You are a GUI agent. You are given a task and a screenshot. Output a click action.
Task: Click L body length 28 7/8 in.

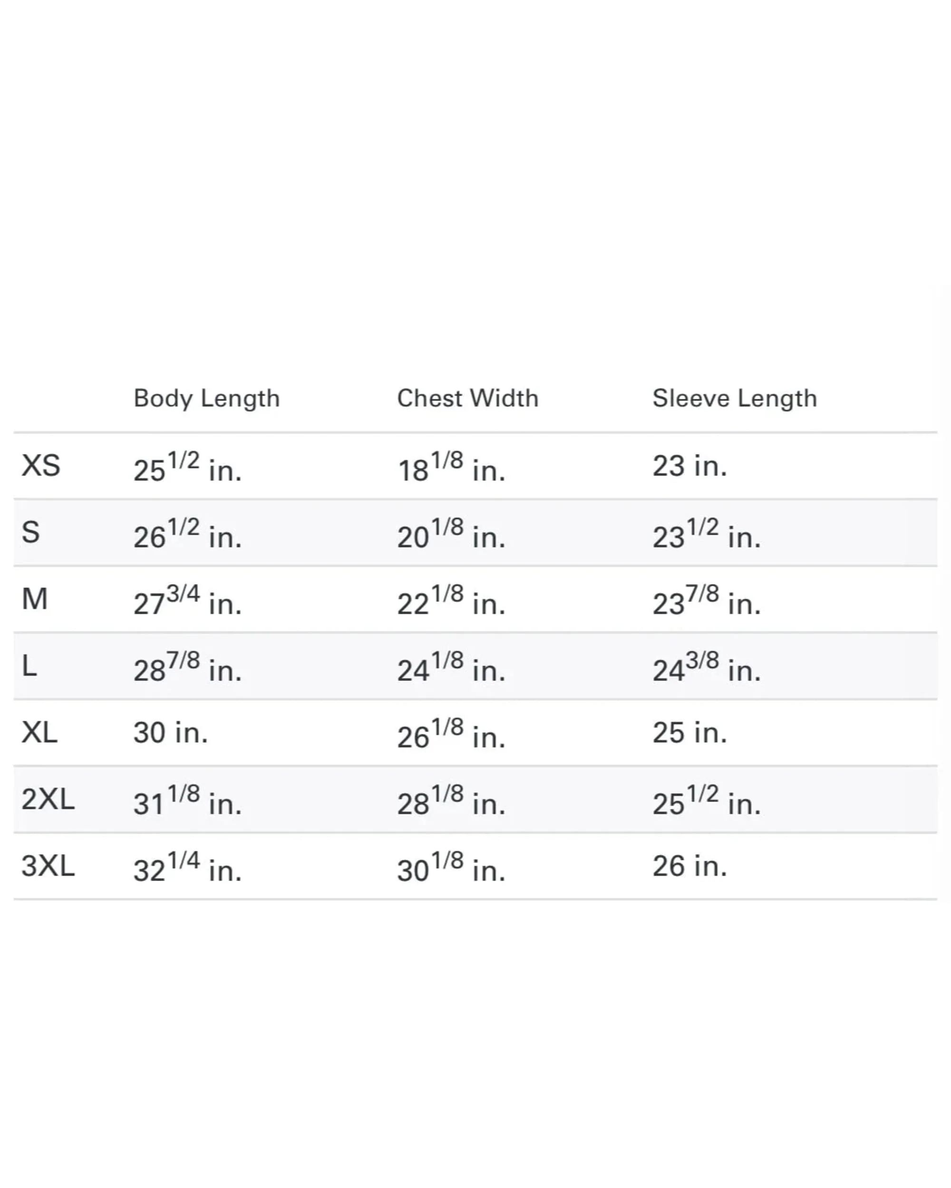[x=187, y=667]
